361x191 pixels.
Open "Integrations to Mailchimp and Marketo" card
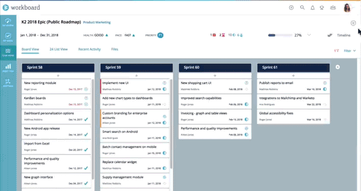pyautogui.click(x=293, y=101)
